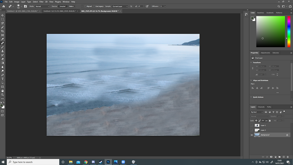Set source to Pattern
Viewport: 293px width, 165px height.
[71, 6]
